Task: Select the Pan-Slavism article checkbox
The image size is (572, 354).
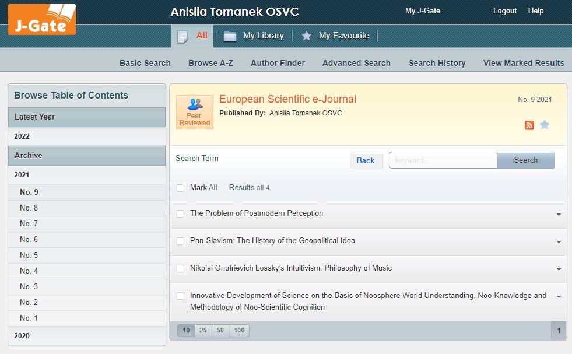Action: 181,241
